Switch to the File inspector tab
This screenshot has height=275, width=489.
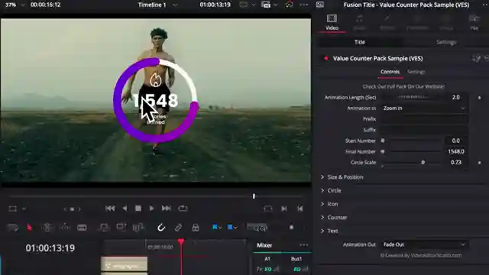[474, 22]
